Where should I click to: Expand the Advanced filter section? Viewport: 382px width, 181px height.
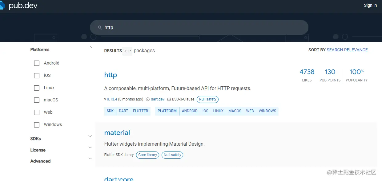90,159
